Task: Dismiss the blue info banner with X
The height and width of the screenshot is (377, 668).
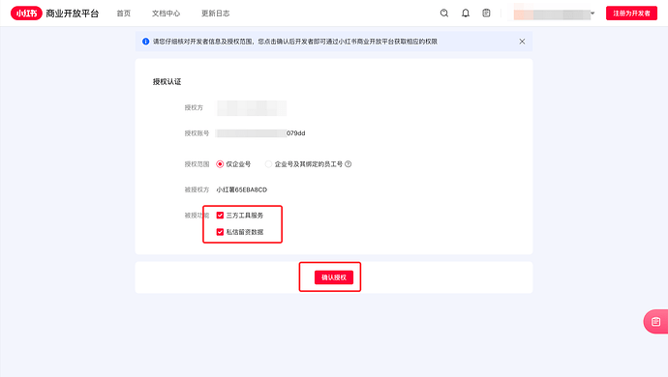Action: (522, 42)
